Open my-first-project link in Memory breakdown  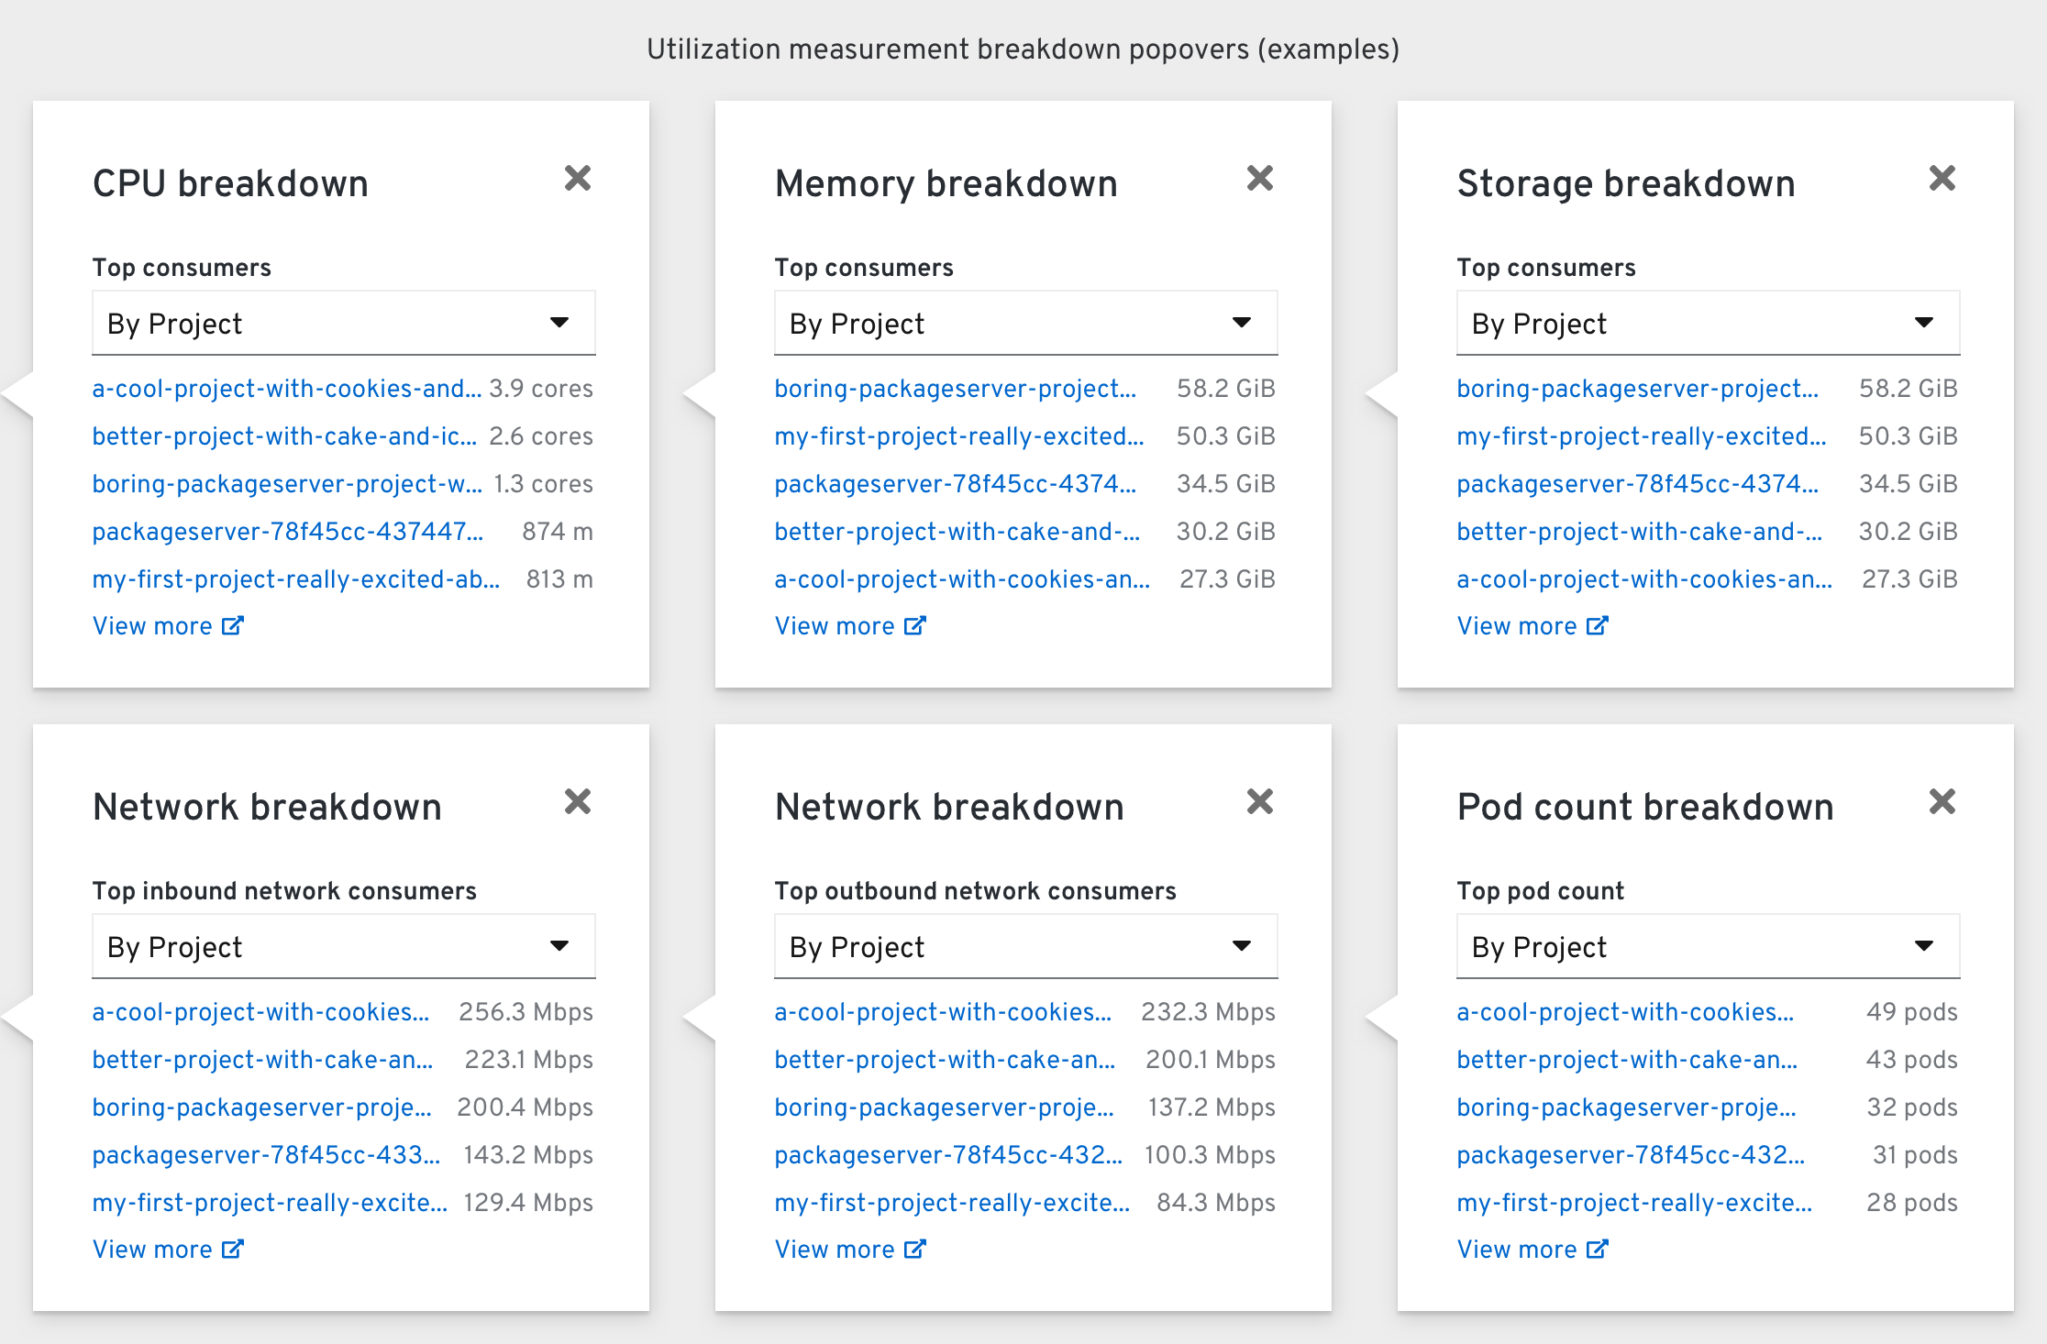pos(959,436)
